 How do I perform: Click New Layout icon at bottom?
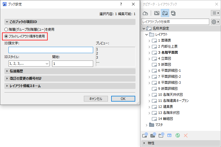pyautogui.click(x=145, y=135)
